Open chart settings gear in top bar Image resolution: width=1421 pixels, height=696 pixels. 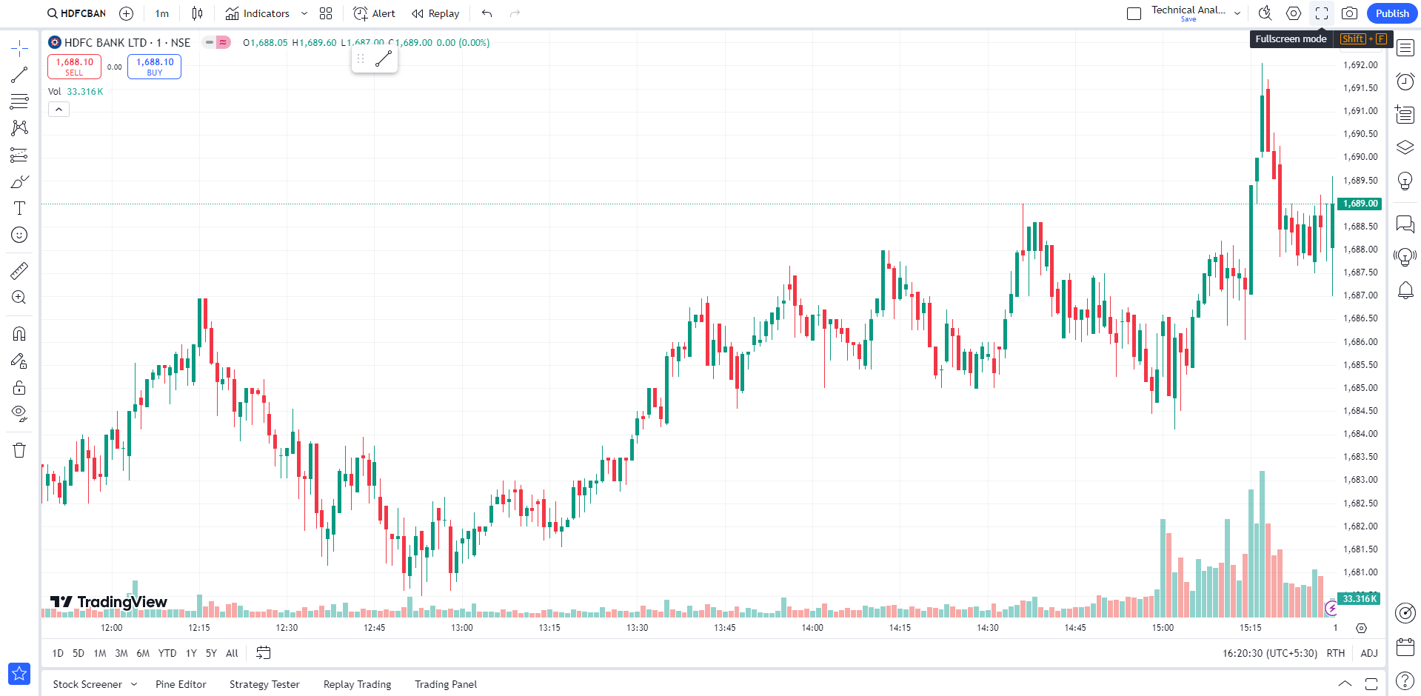pos(1293,13)
